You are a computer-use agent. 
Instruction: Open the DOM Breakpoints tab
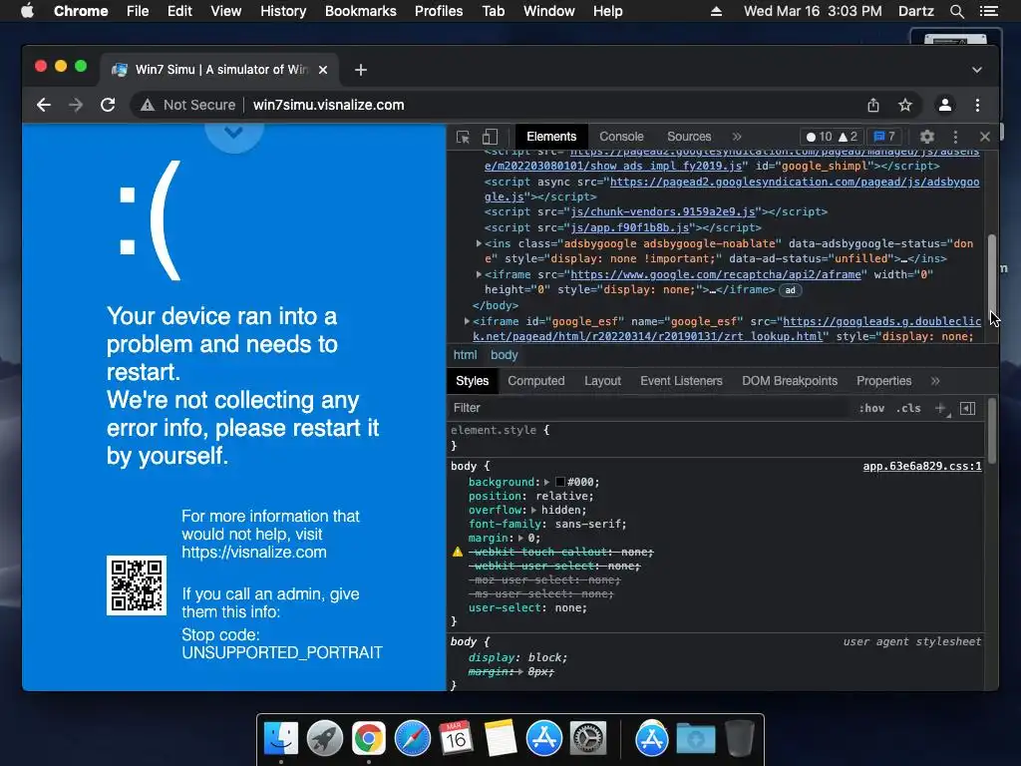[x=790, y=381]
